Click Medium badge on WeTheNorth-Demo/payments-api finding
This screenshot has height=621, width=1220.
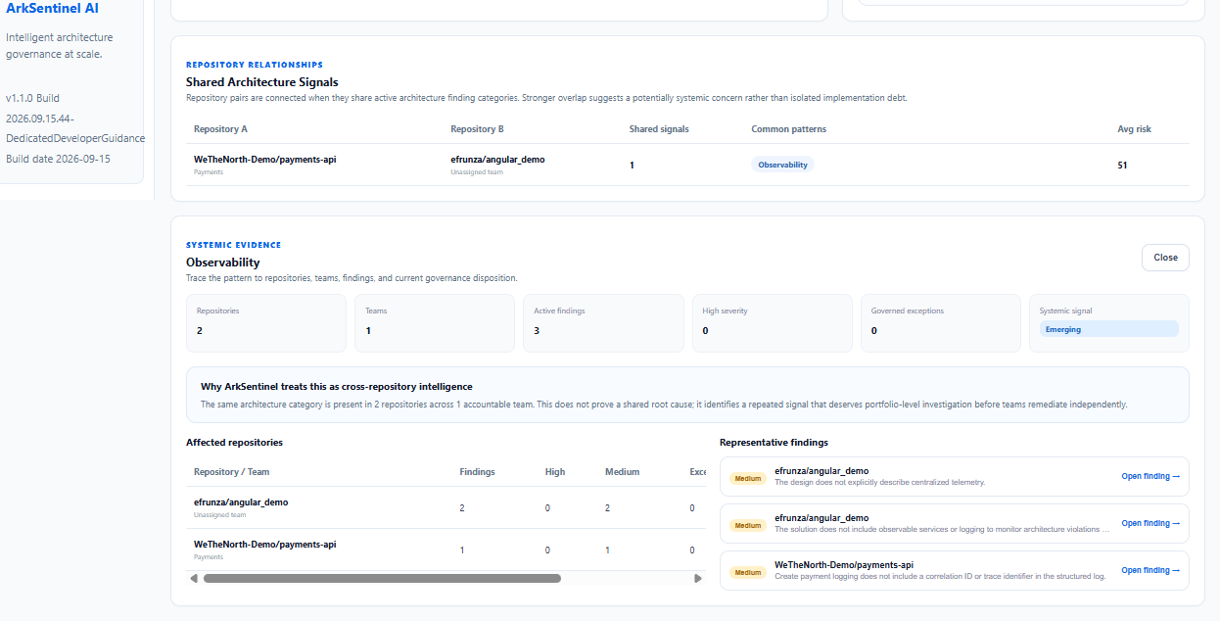pos(748,573)
